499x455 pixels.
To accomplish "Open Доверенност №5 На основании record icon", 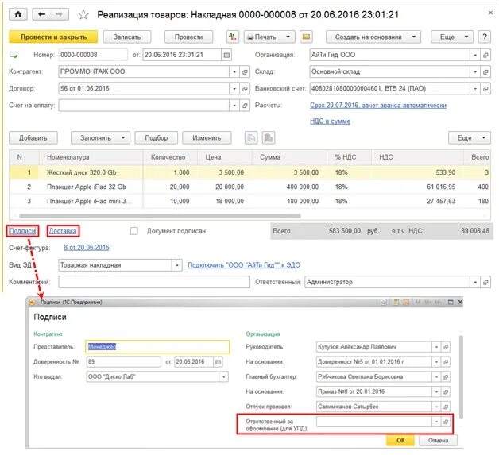I will click(x=446, y=362).
